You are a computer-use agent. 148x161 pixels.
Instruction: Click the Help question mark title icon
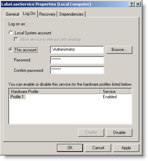(x=132, y=4)
